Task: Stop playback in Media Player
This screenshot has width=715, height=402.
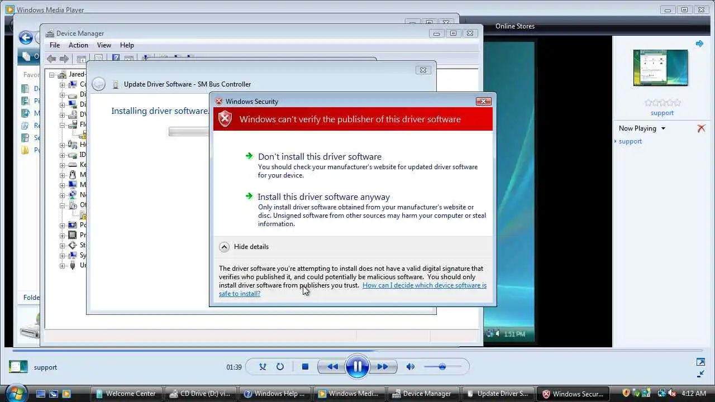Action: [305, 367]
